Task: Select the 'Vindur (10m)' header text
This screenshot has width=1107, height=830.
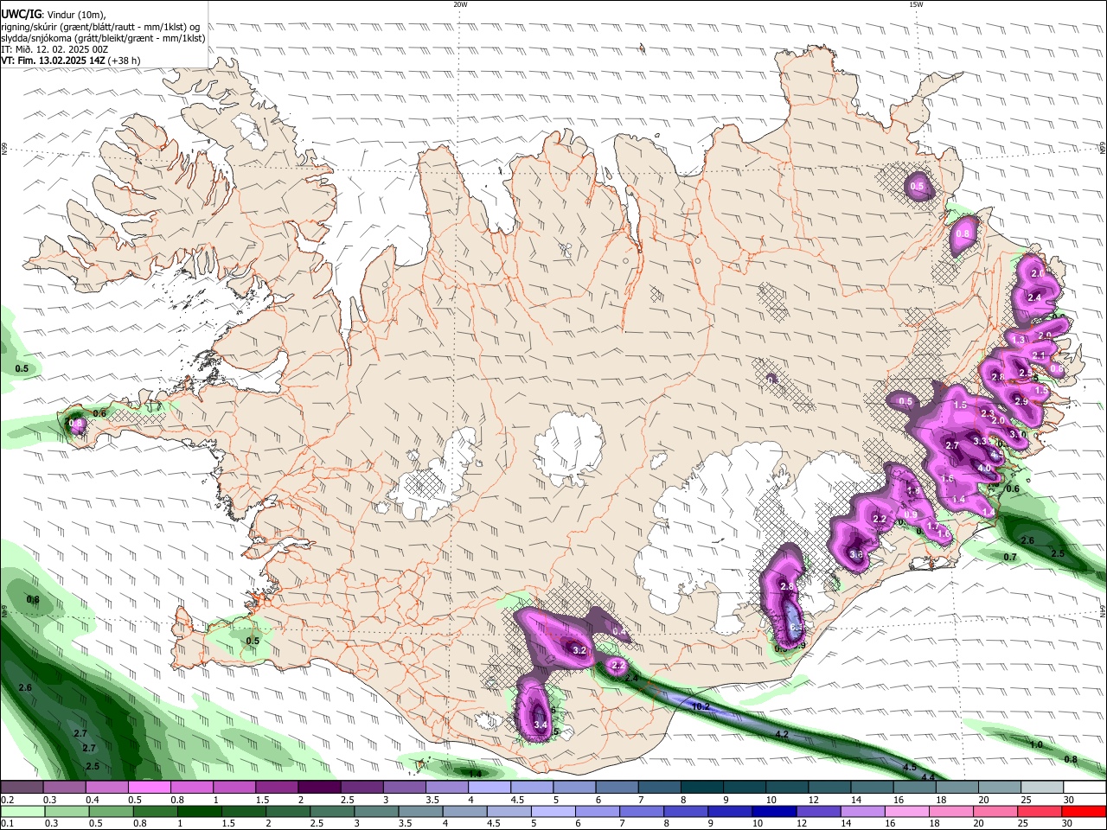Action: (x=77, y=14)
